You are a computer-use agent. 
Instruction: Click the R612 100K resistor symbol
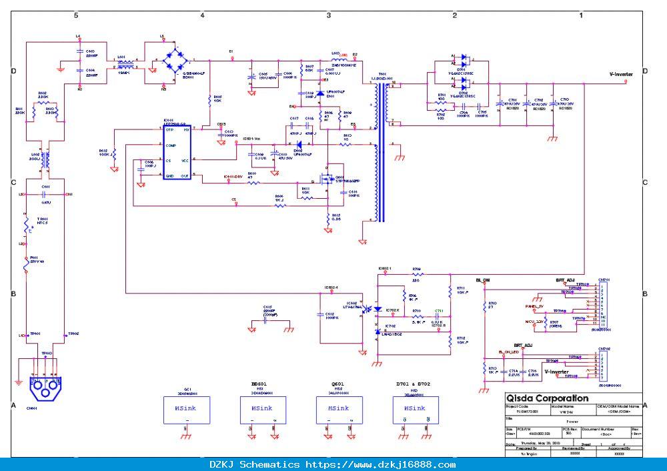114,155
